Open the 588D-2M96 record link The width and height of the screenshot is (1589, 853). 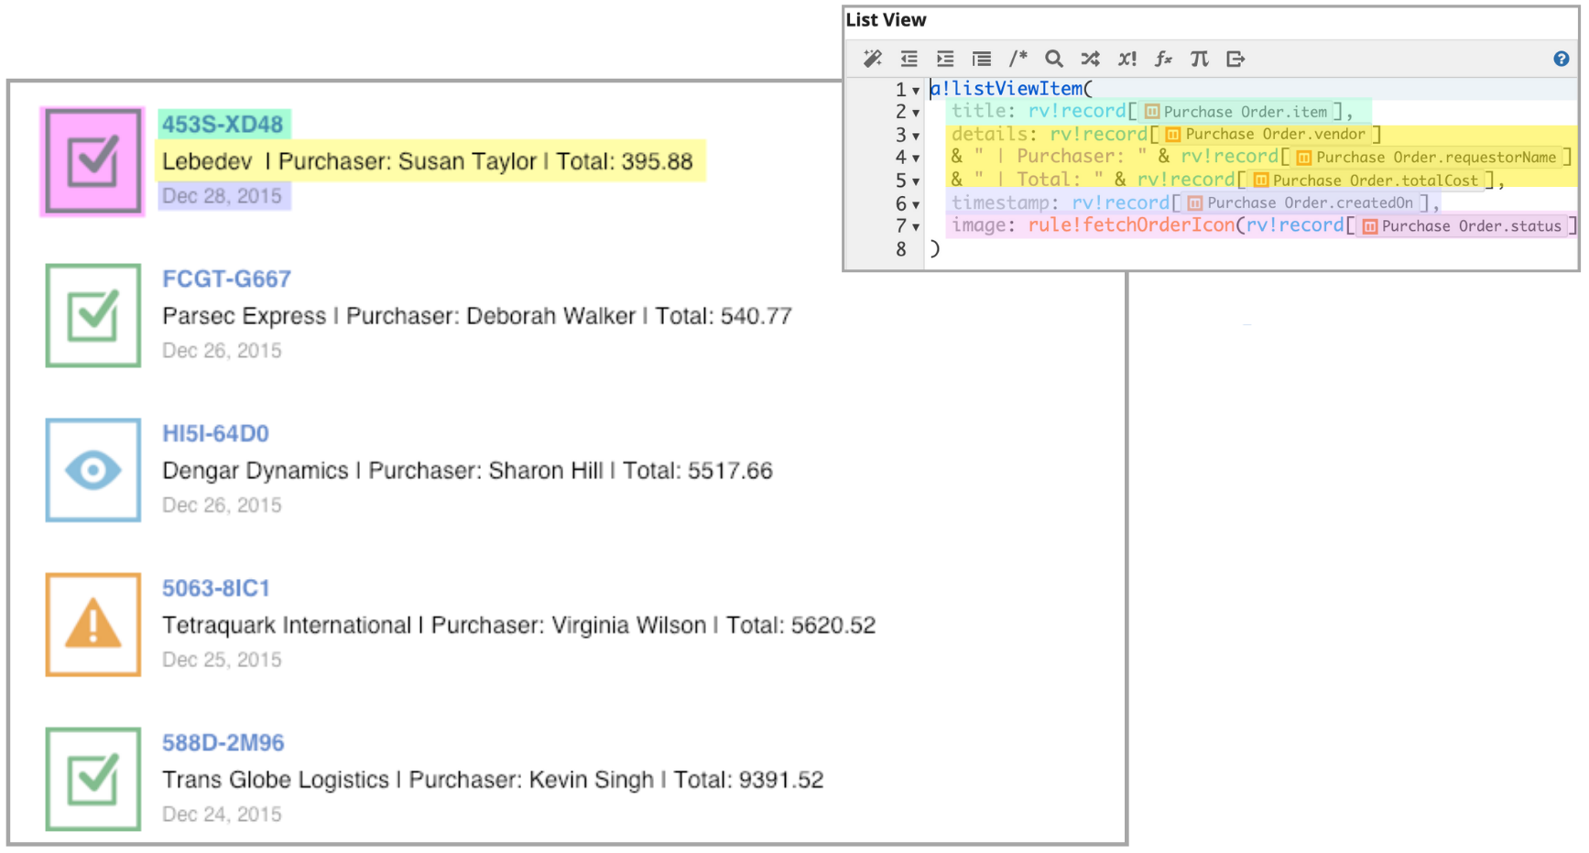point(223,743)
